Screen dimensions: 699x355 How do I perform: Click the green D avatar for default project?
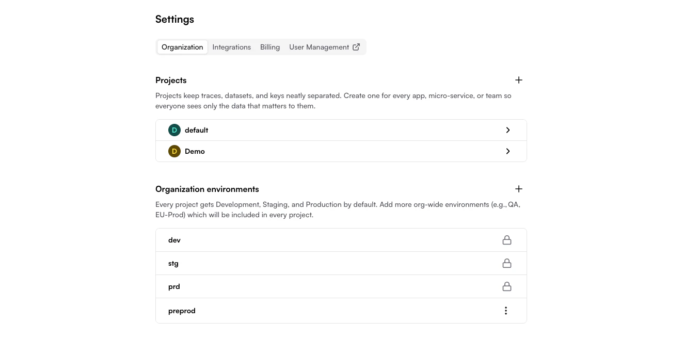coord(174,130)
